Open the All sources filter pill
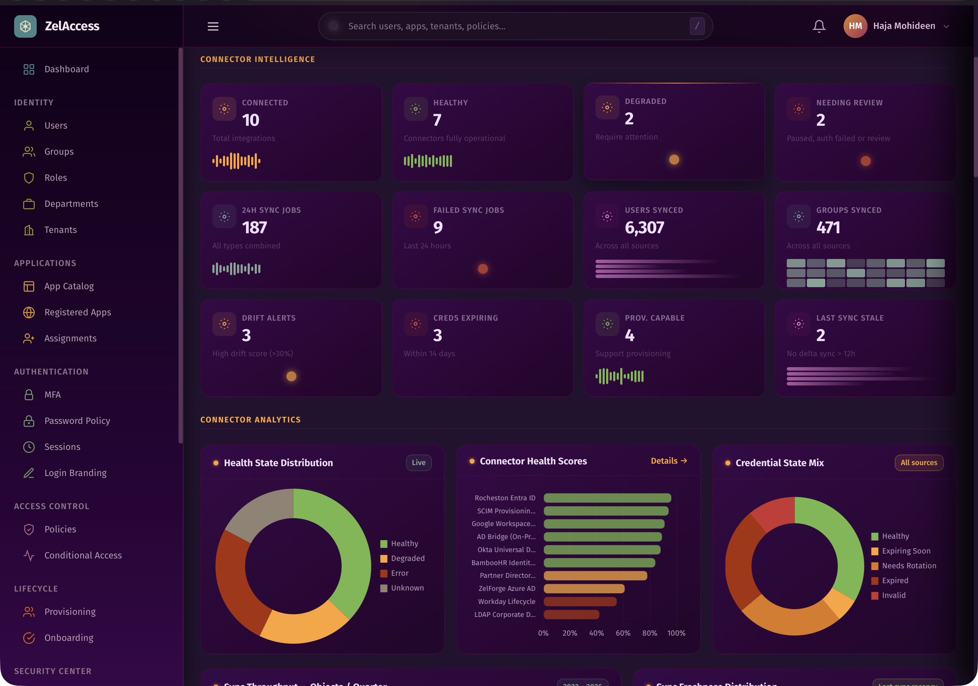Viewport: 978px width, 686px height. (918, 463)
